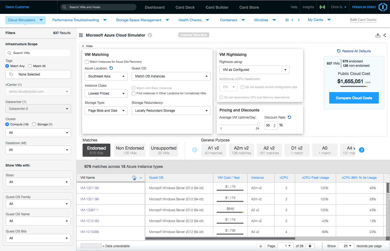Viewport: 390px width, 251px height.
Task: Click Restore All Defaults link
Action: pyautogui.click(x=354, y=51)
